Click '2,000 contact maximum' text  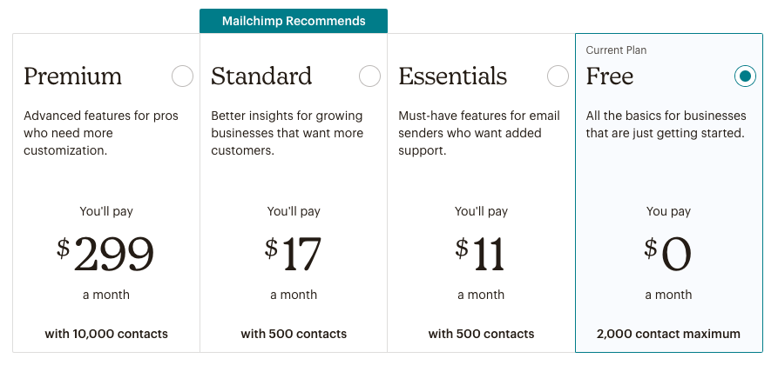click(668, 334)
